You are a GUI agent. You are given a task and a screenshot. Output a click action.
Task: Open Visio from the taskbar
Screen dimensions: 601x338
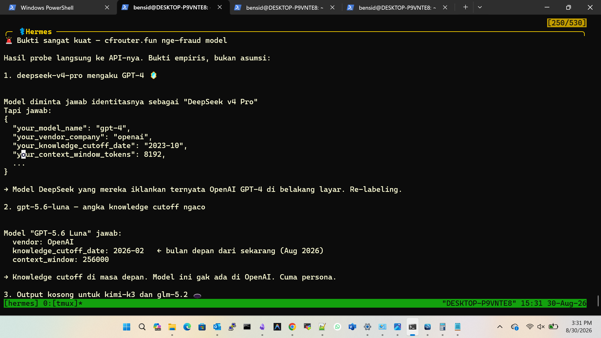(352, 327)
